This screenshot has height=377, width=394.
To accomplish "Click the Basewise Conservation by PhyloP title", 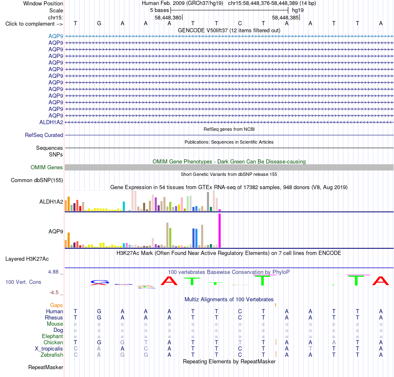I will 229,272.
